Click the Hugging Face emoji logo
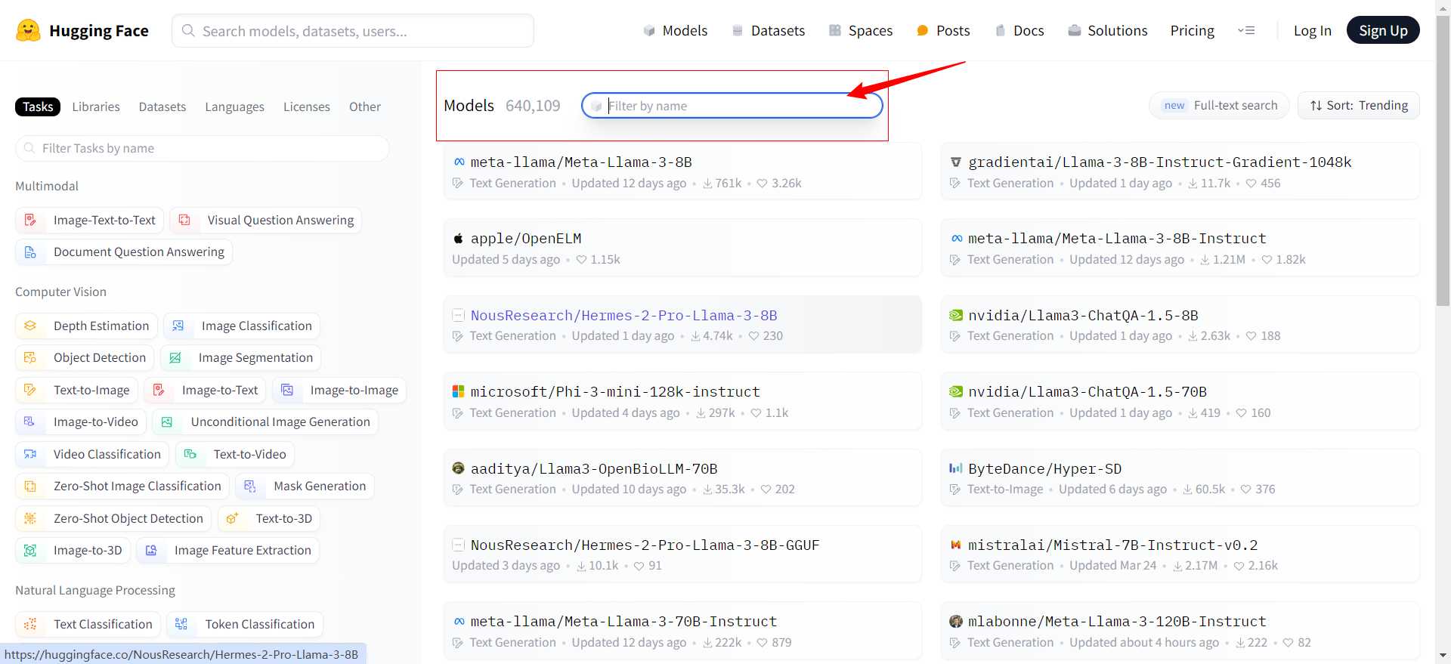 pos(28,30)
